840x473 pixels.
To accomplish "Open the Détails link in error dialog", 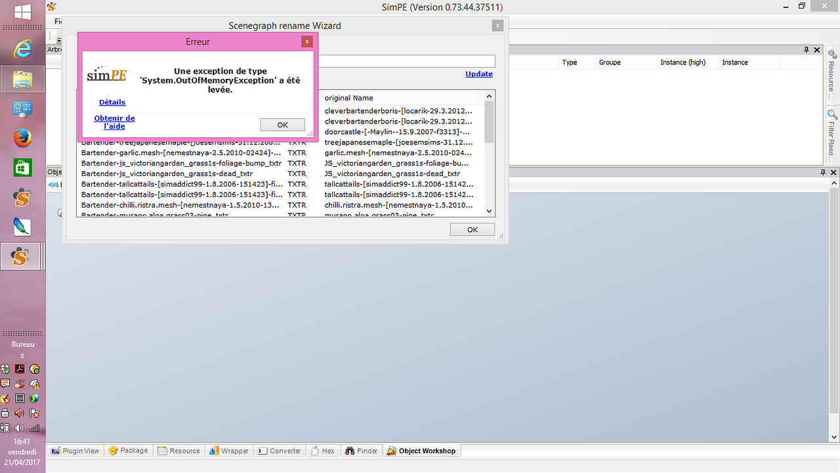I will pos(112,102).
